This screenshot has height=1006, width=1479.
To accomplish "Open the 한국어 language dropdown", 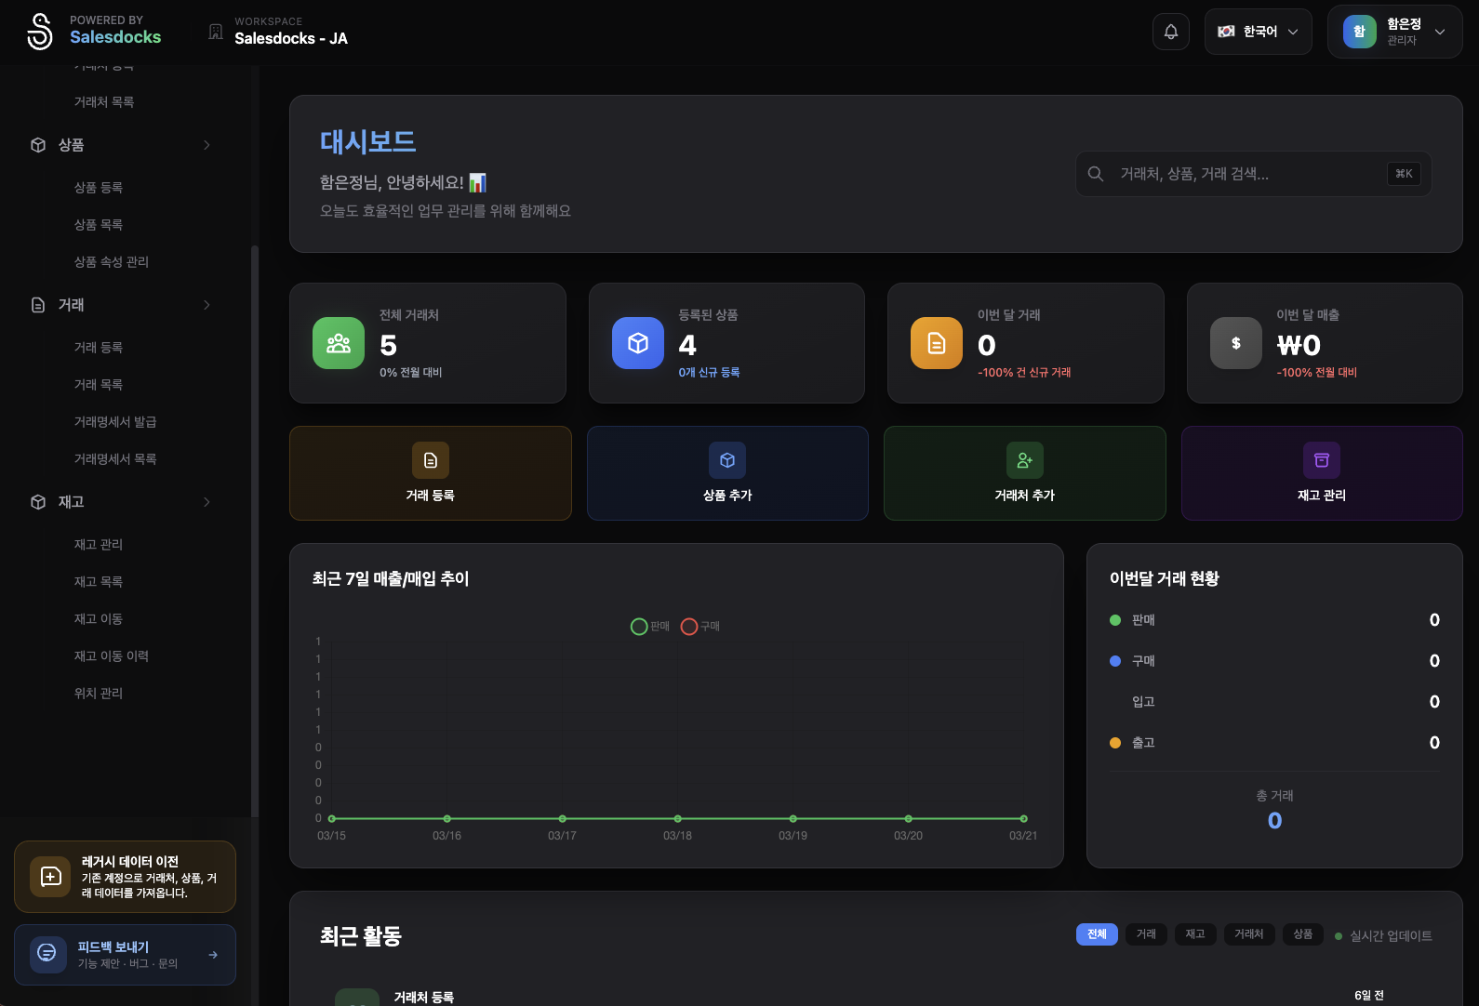I will tap(1258, 32).
